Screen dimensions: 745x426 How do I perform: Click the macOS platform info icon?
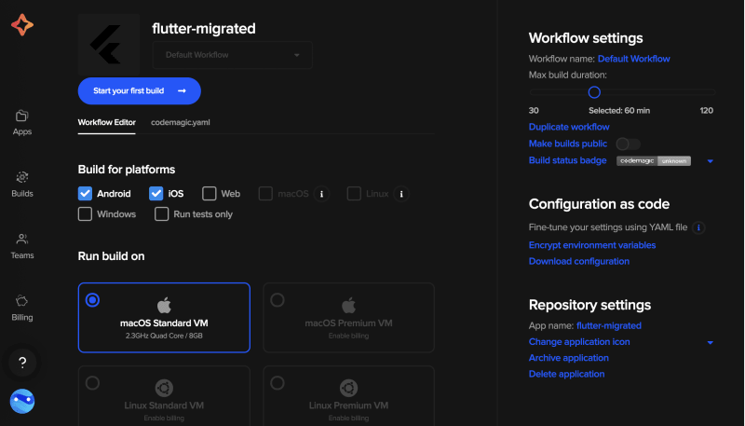point(321,194)
